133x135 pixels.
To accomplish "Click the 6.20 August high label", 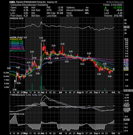I will (89, 53).
